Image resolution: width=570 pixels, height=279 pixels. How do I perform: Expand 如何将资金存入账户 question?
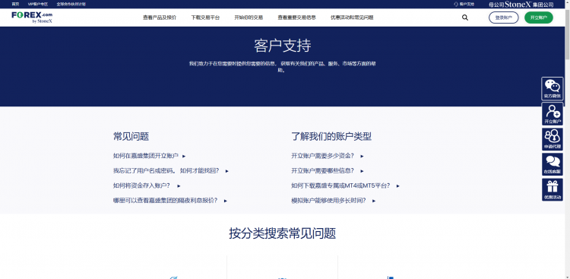[x=147, y=185]
